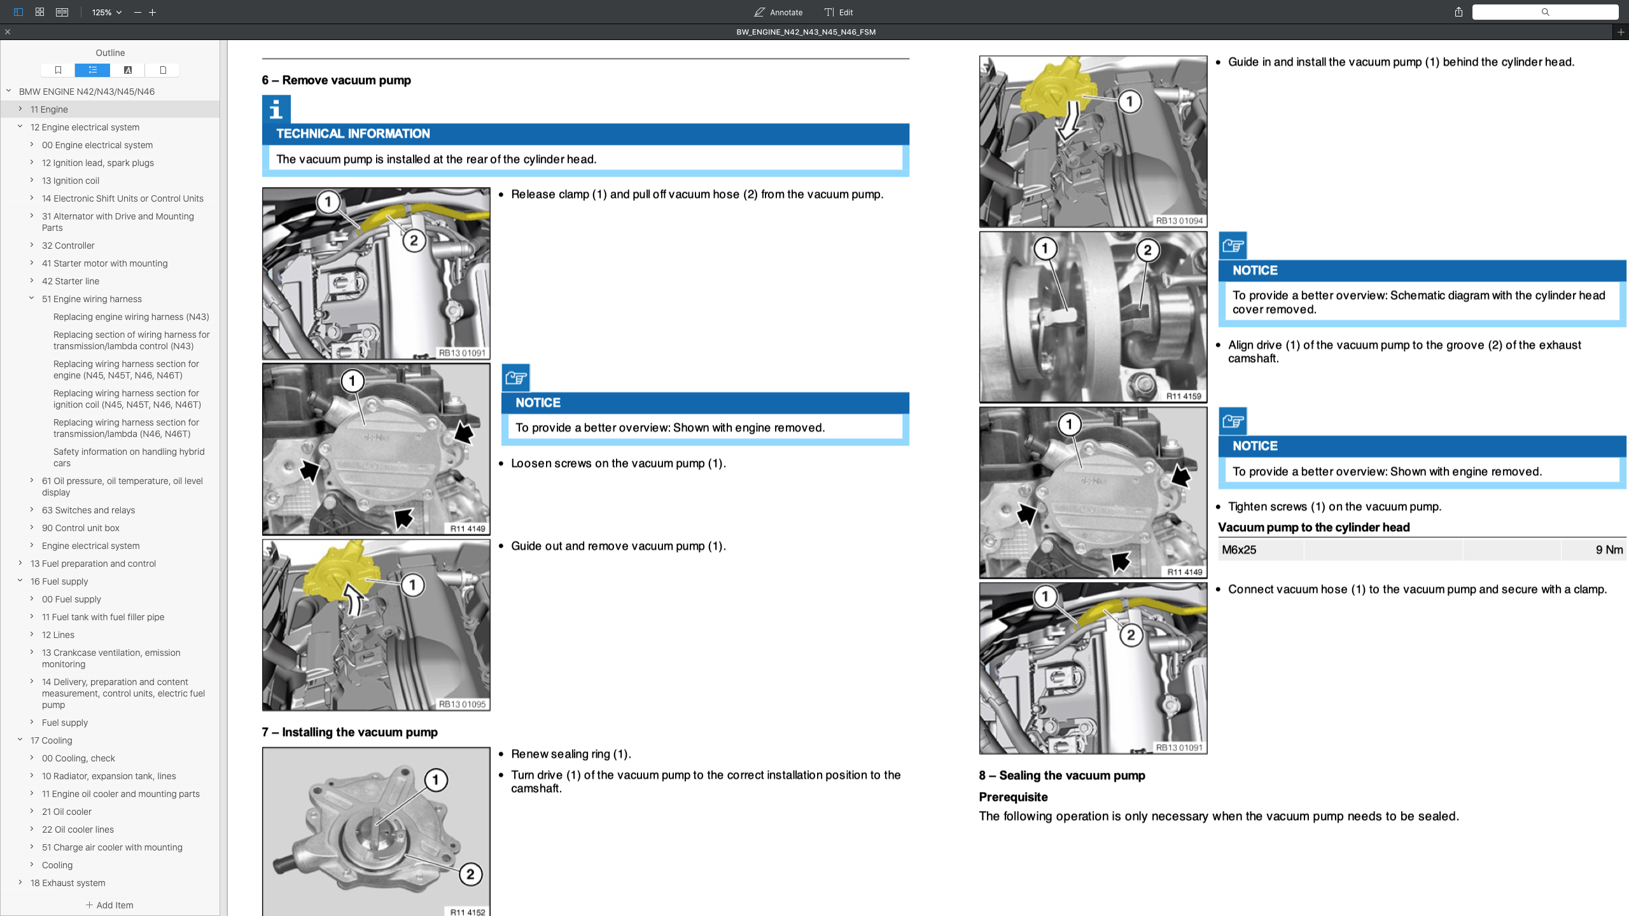
Task: Switch to thumbnail grid view icon
Action: [40, 12]
